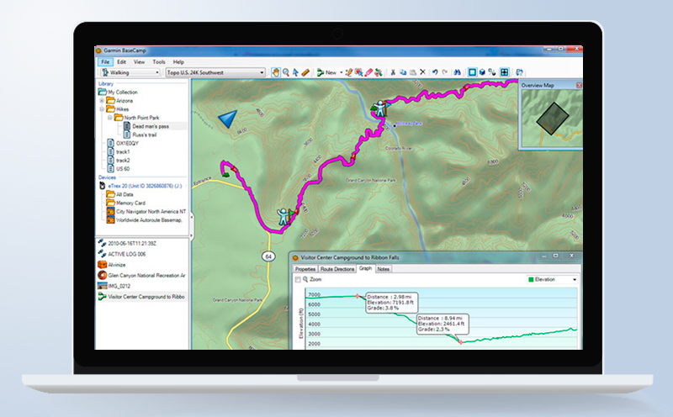
Task: Select the IMG_0212 photo item
Action: click(x=119, y=286)
